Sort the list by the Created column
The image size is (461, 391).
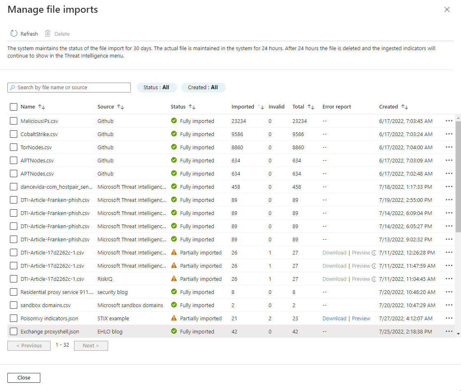[x=405, y=106]
